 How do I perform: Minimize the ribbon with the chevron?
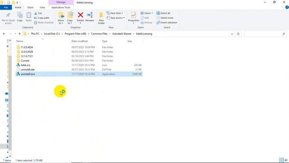tap(282, 8)
